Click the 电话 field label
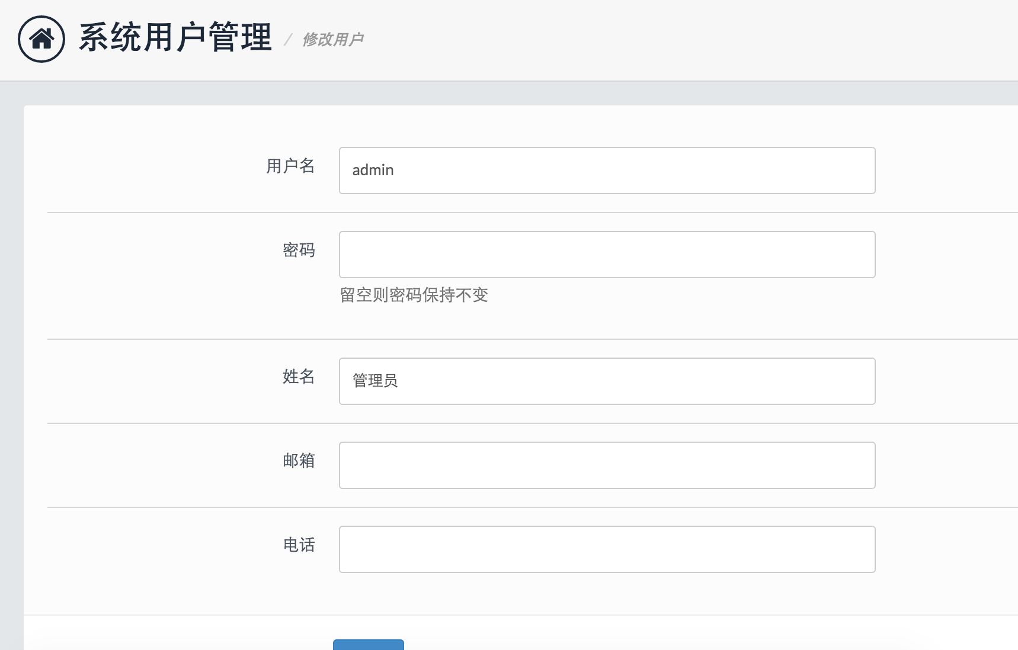This screenshot has height=650, width=1018. 299,545
